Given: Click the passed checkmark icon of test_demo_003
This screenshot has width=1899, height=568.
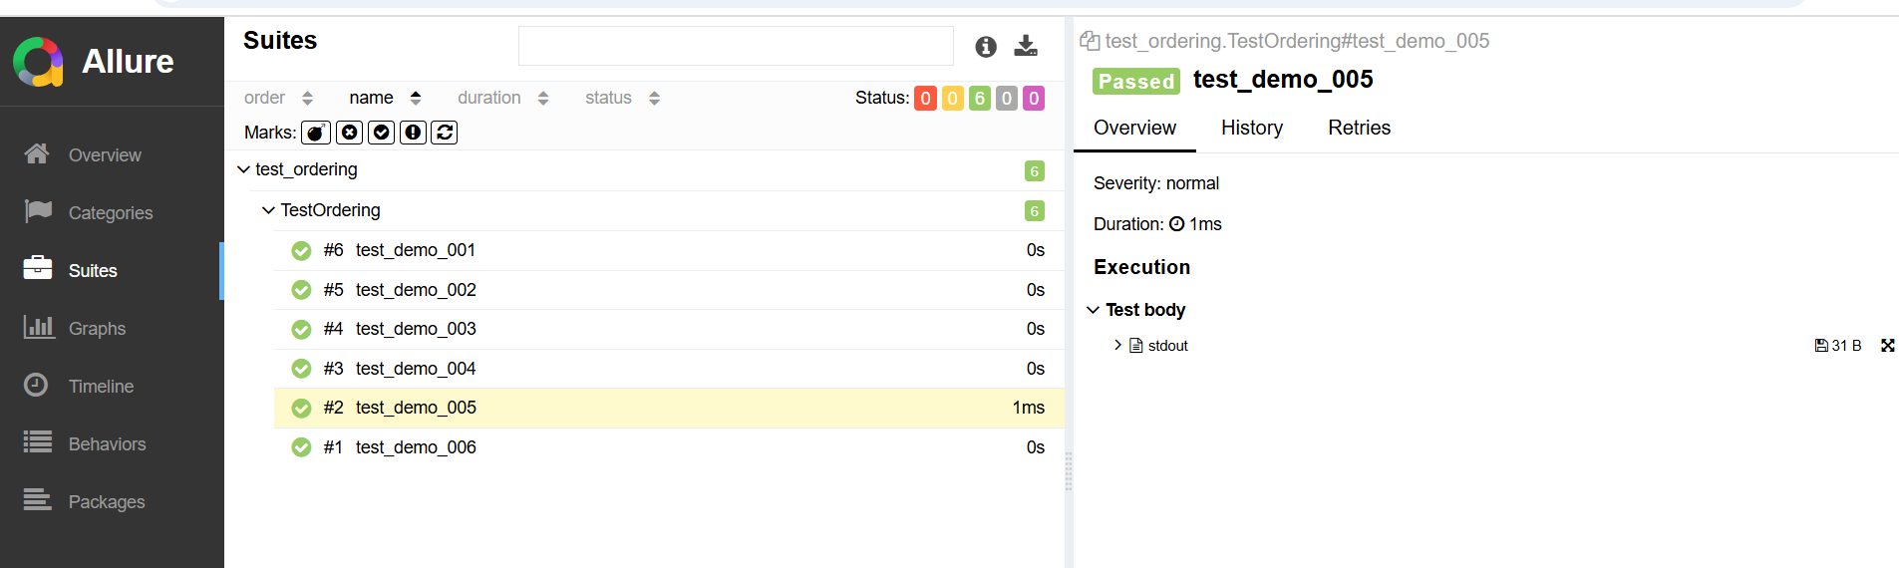Looking at the screenshot, I should [301, 329].
